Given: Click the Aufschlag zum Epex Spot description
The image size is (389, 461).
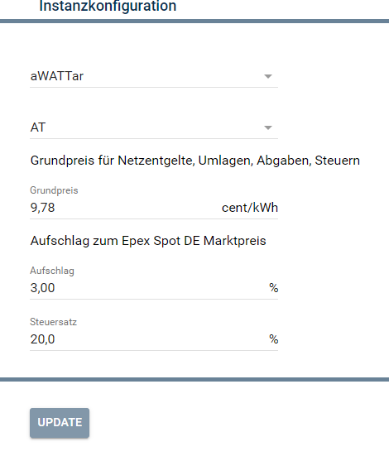Looking at the screenshot, I should [x=148, y=241].
